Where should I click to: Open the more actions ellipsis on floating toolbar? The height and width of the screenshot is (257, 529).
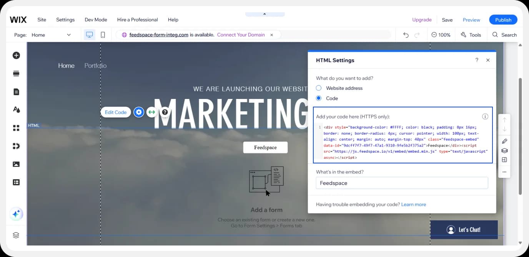coord(504,172)
